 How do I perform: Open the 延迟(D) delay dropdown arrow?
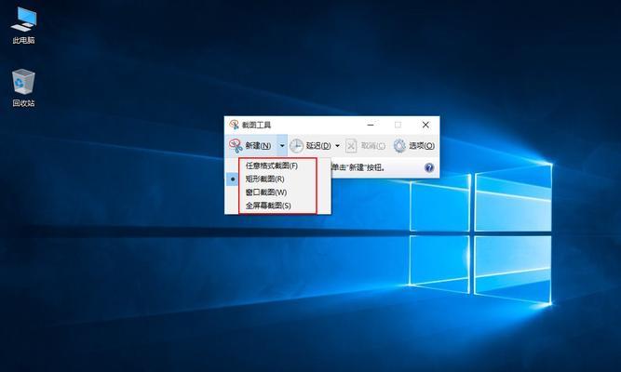[337, 146]
